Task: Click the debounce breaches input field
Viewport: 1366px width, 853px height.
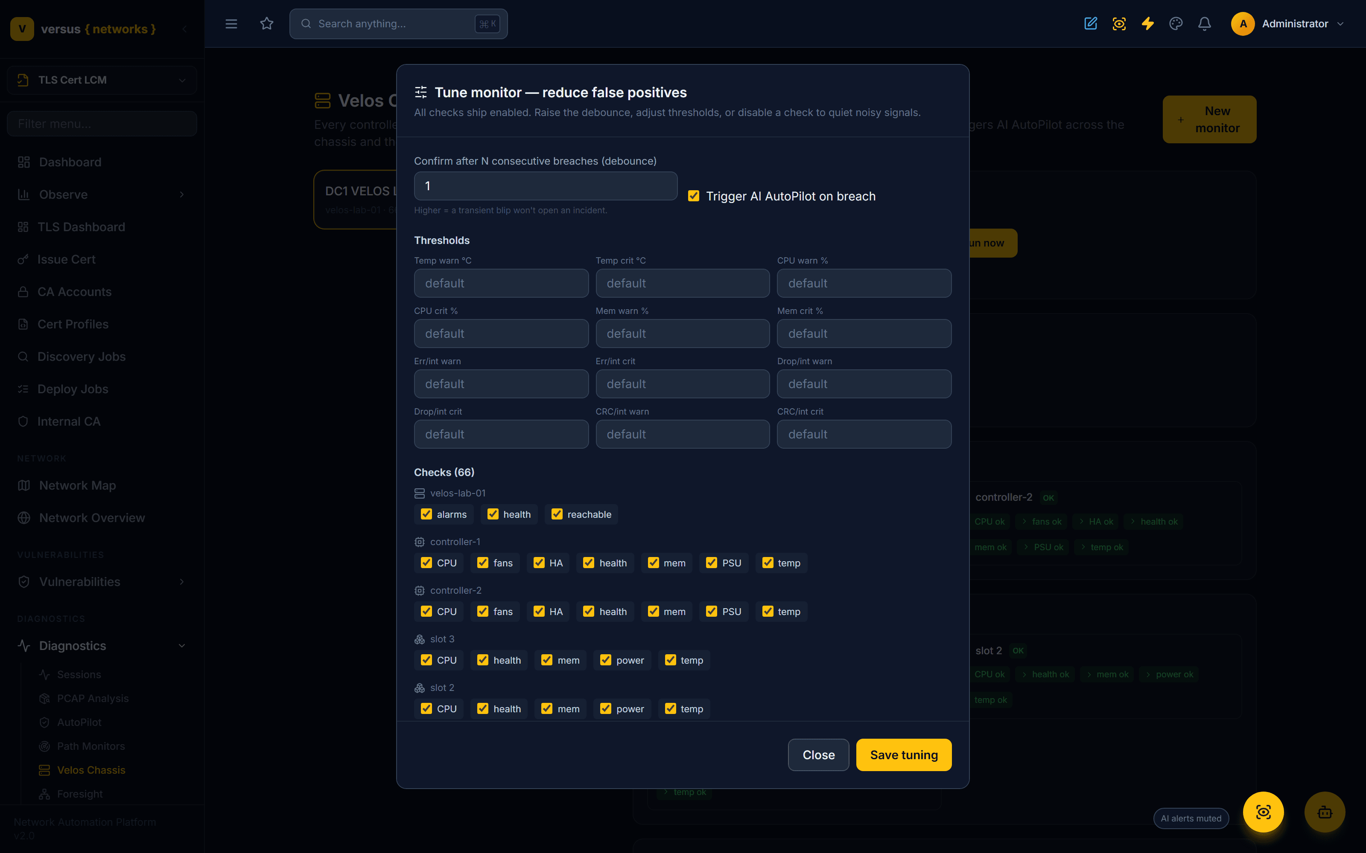Action: click(545, 186)
